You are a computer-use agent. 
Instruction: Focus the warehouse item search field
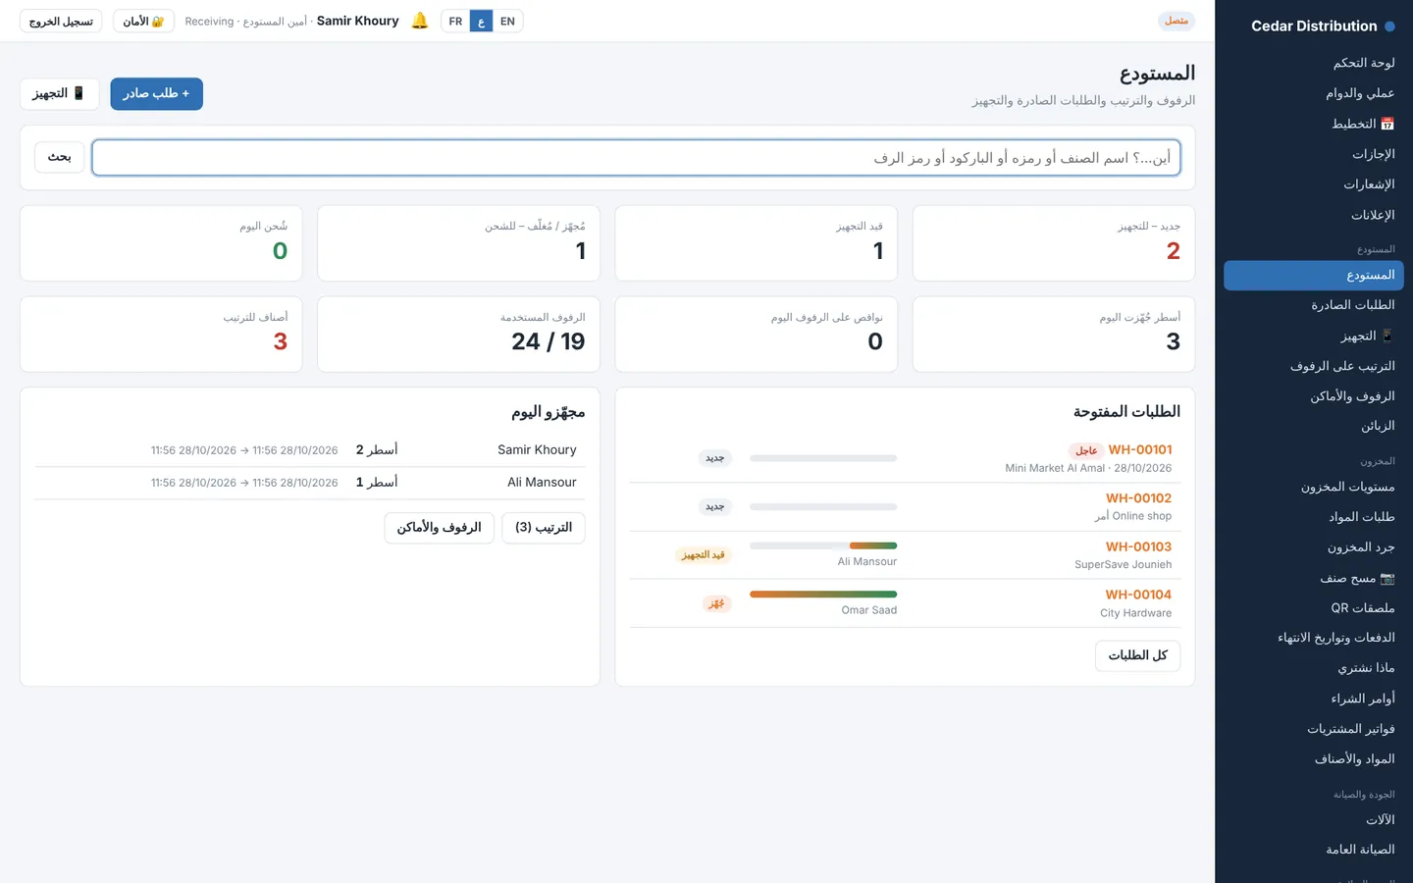coord(636,158)
